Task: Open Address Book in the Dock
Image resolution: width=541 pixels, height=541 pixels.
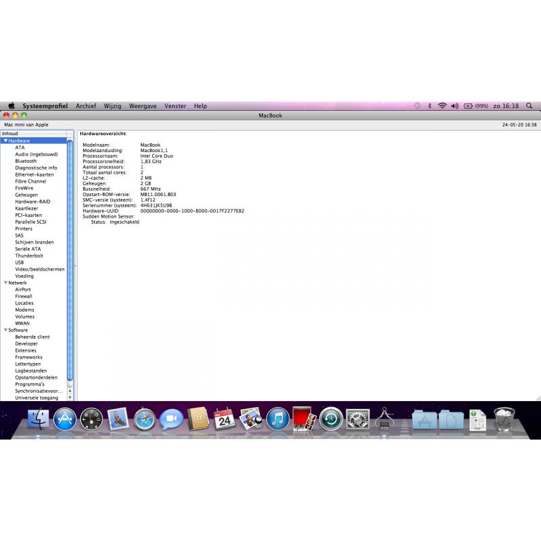Action: 198,419
